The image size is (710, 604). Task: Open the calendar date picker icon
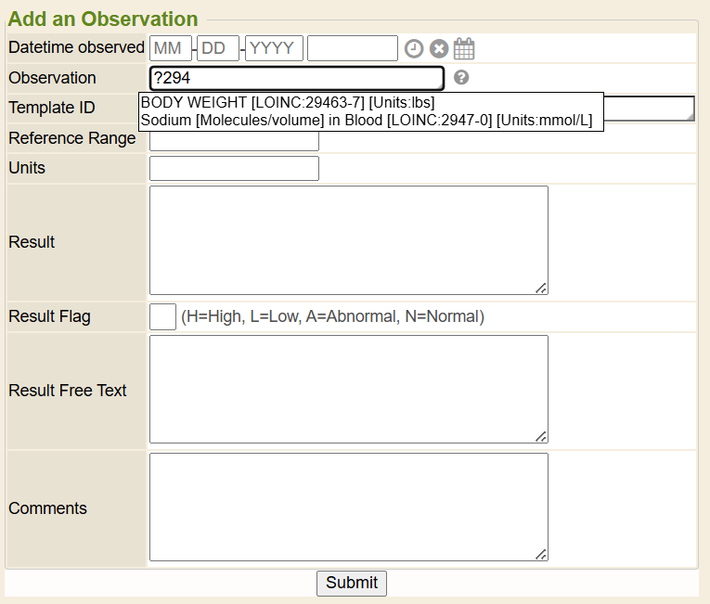coord(464,49)
